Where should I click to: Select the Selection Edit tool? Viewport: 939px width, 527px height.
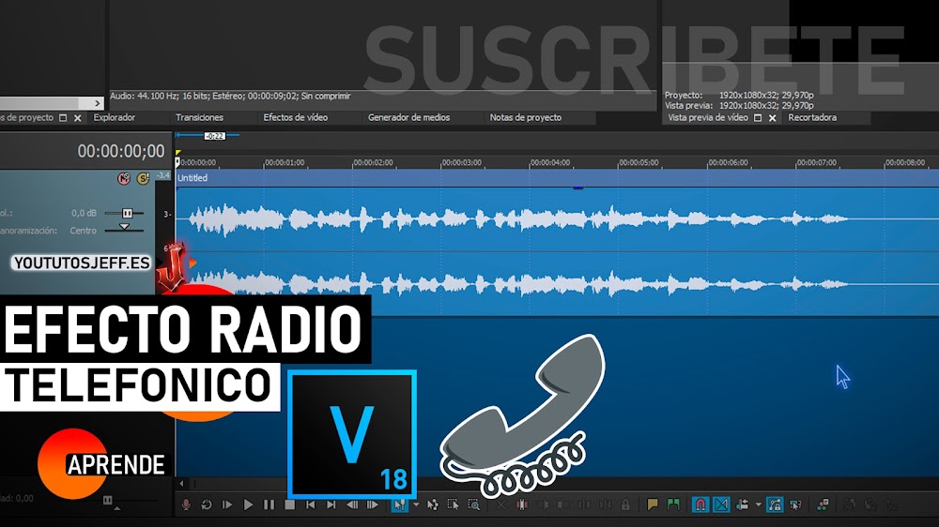(x=453, y=504)
